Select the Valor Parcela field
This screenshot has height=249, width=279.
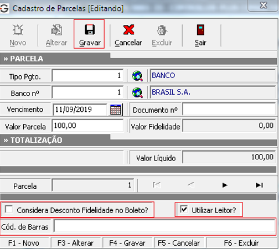pyautogui.click(x=87, y=126)
